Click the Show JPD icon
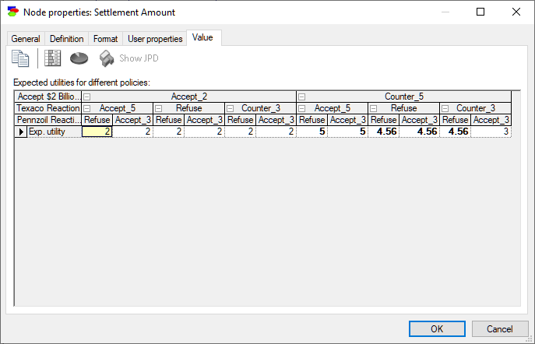 click(107, 58)
